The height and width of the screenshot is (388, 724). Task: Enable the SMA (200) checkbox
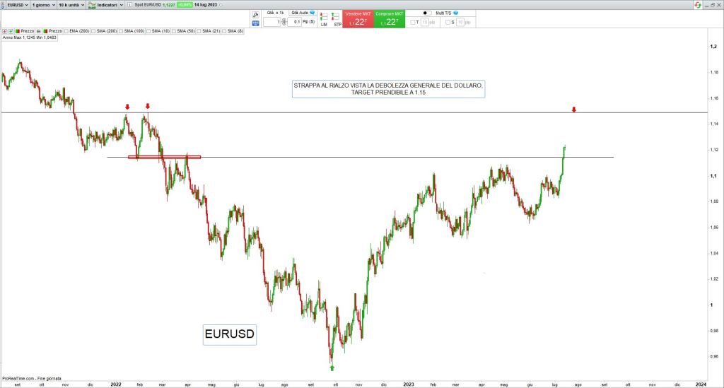click(x=93, y=31)
